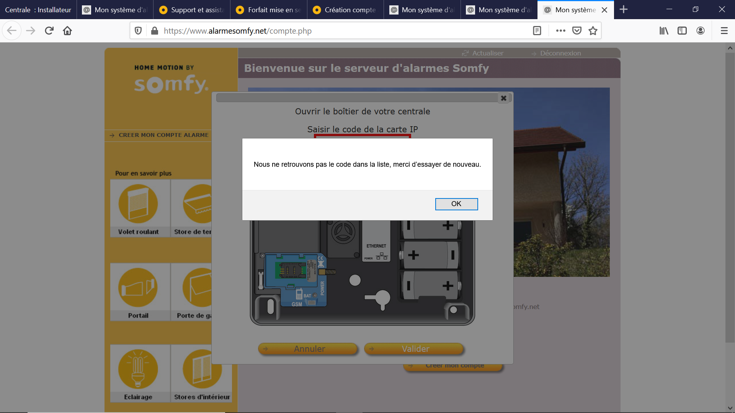This screenshot has width=735, height=413.
Task: Open the Firefox application menu
Action: (x=724, y=31)
